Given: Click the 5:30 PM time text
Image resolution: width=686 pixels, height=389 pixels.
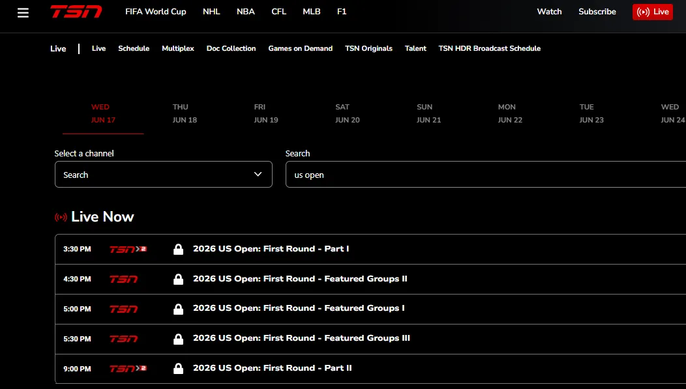Looking at the screenshot, I should coord(77,339).
